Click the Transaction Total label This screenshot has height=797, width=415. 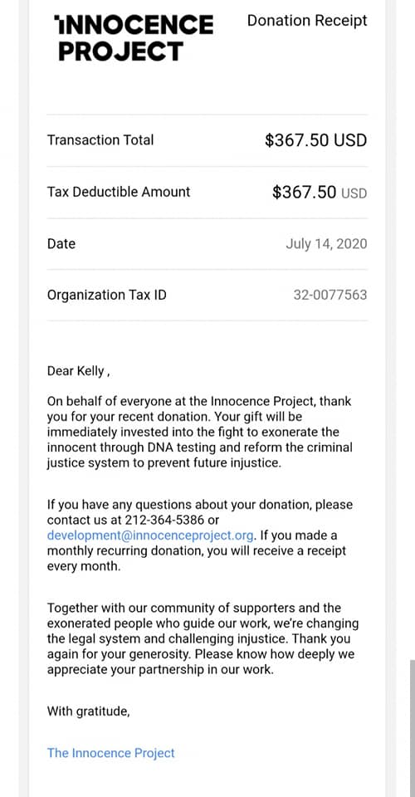[100, 140]
